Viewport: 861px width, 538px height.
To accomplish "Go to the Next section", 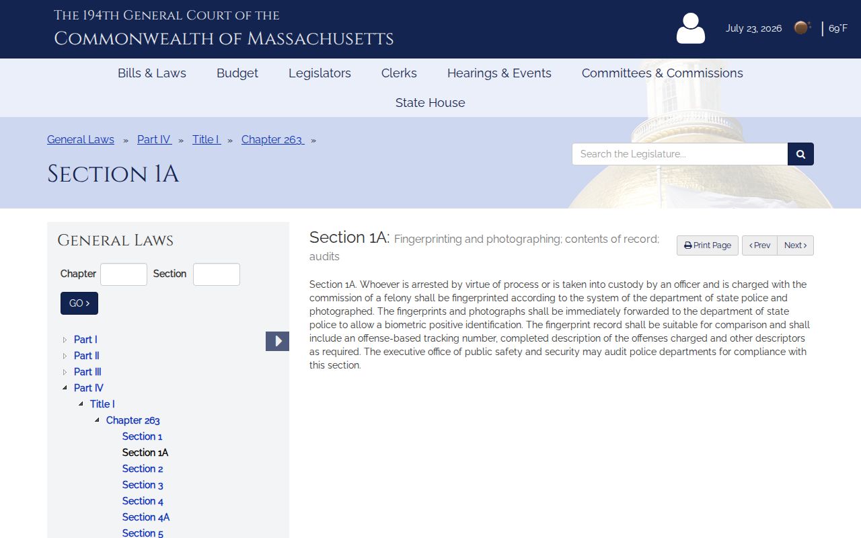I will (x=795, y=245).
